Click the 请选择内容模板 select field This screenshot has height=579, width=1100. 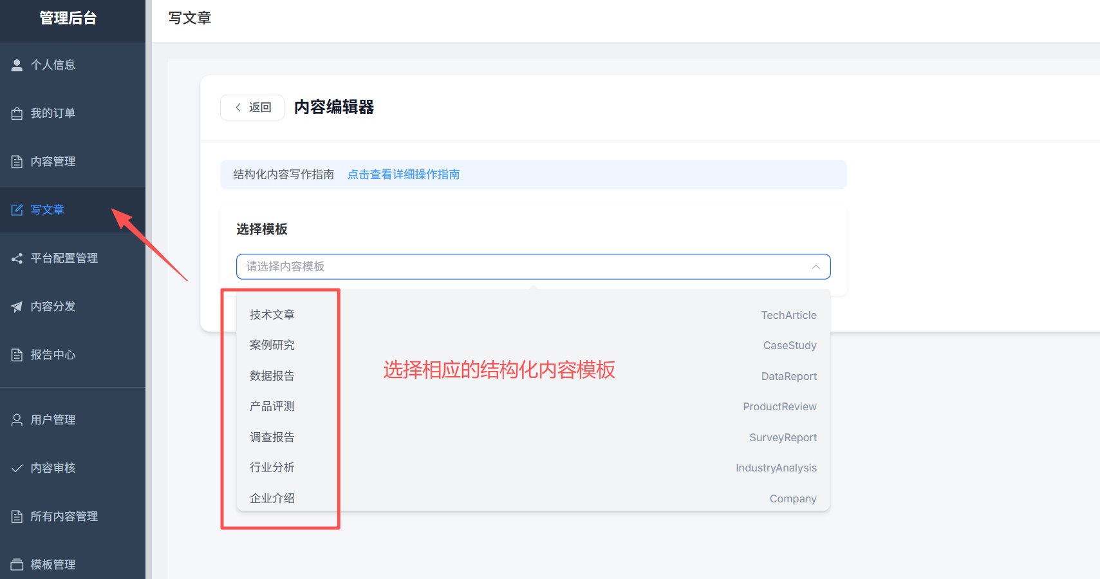click(533, 267)
